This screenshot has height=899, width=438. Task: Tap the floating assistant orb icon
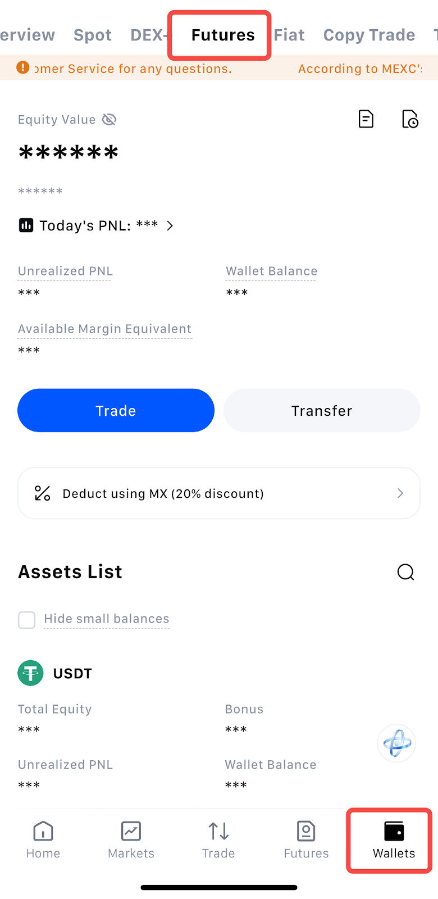pyautogui.click(x=396, y=743)
